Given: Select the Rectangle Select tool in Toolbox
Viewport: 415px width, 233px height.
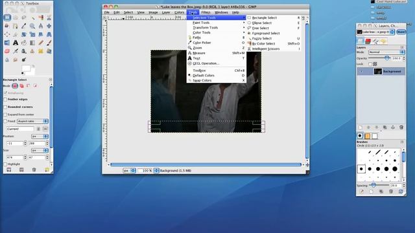Looking at the screenshot, I should 7,17.
